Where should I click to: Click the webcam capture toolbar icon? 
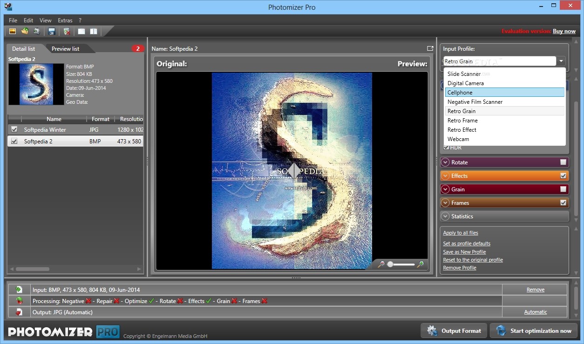37,31
